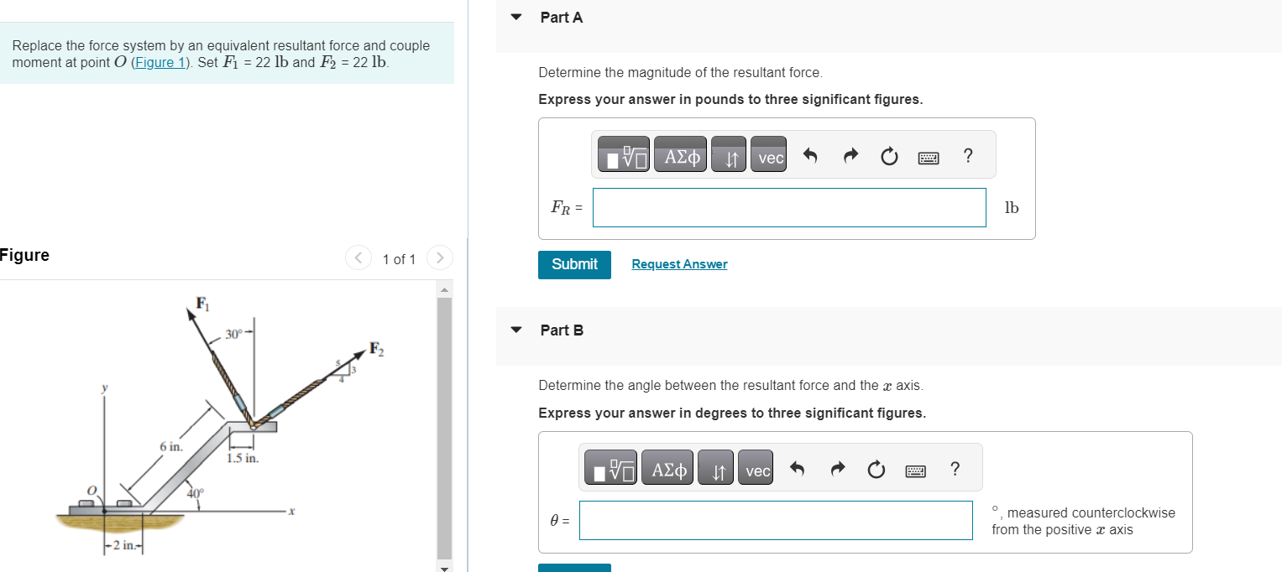Click Request Answer for Part A
The width and height of the screenshot is (1282, 572).
coord(678,263)
